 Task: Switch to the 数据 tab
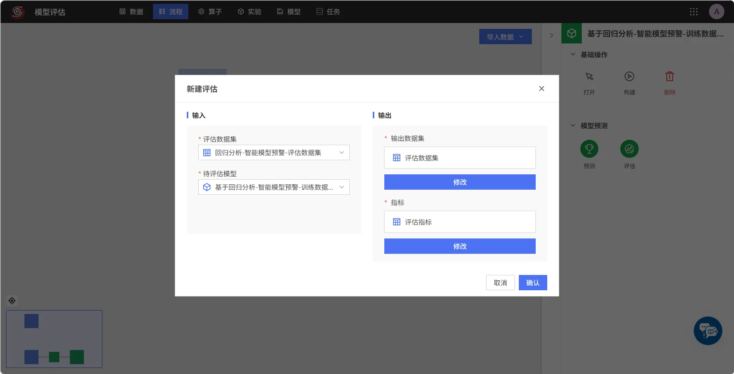pyautogui.click(x=131, y=12)
